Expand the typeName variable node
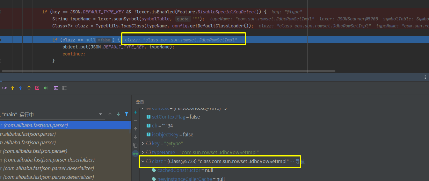 tap(143, 152)
